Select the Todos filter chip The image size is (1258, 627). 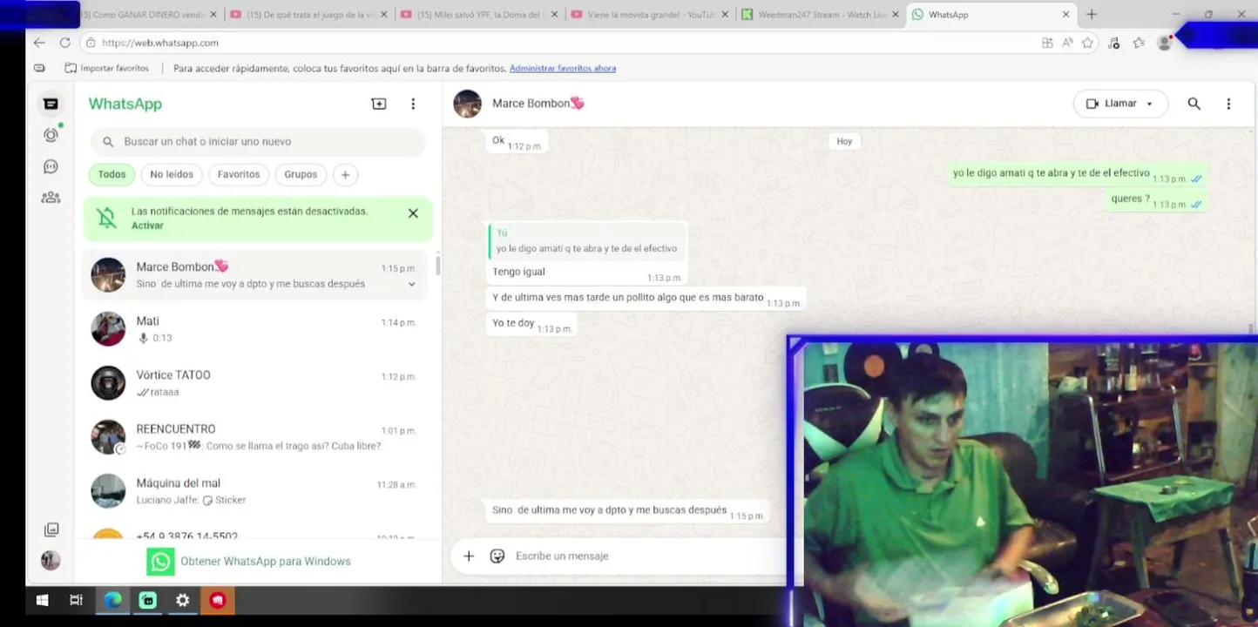(112, 174)
